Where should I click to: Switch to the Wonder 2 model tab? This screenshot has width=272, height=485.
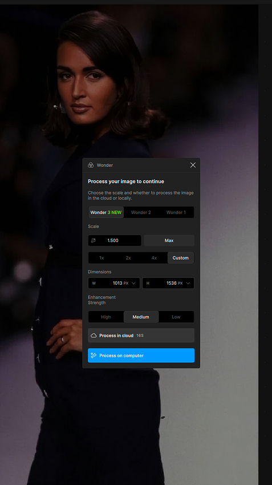click(141, 212)
